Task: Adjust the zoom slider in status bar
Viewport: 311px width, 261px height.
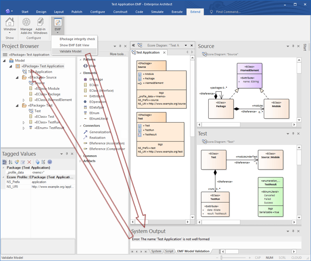Action: [x=221, y=258]
